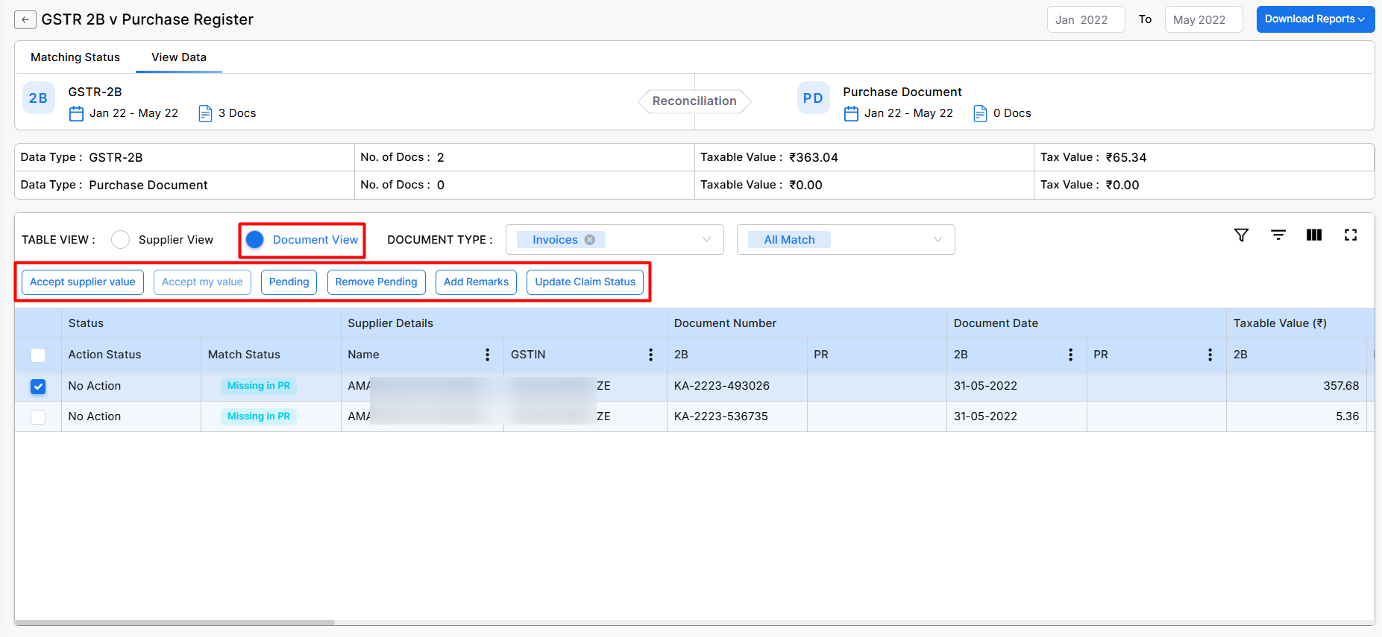Open Document Date PR column menu
The width and height of the screenshot is (1382, 637).
[1210, 355]
